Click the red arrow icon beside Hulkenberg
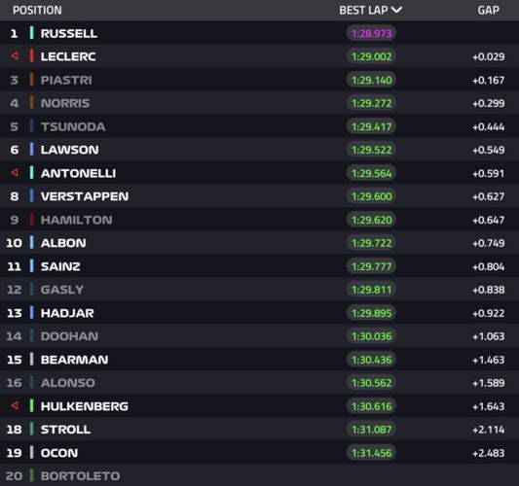Screen dimensions: 519x486 (x=14, y=405)
